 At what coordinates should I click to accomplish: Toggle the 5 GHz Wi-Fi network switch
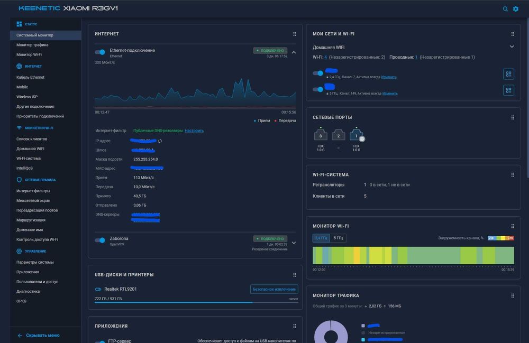click(318, 89)
